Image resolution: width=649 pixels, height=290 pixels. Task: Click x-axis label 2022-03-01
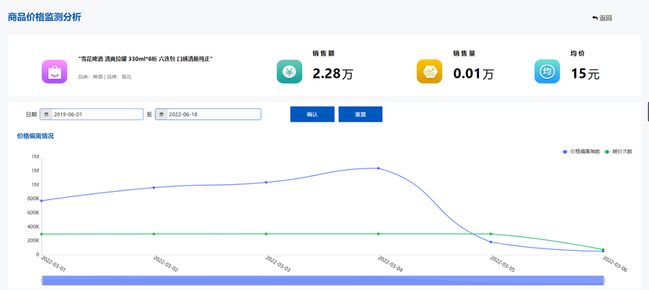point(54,264)
